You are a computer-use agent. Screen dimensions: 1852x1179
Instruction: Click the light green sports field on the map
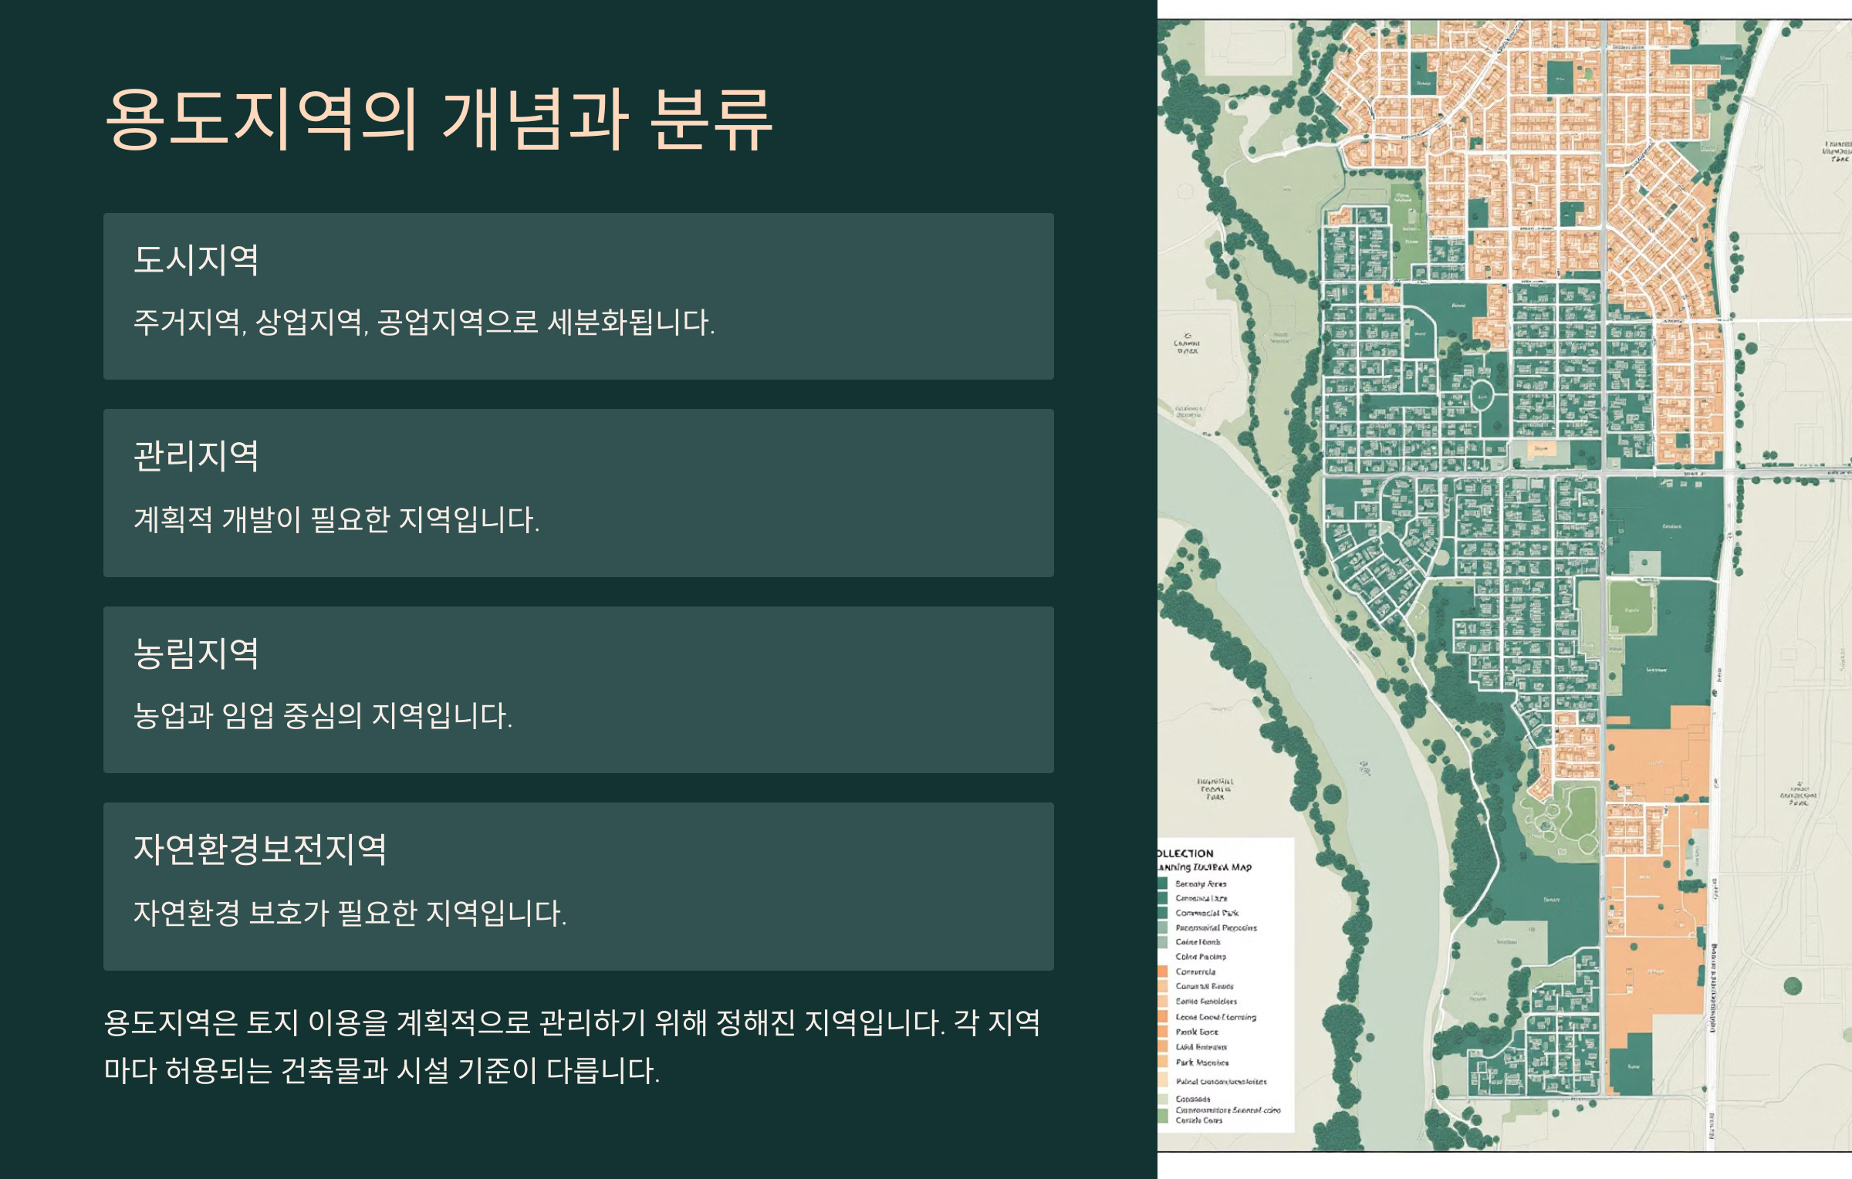[1631, 609]
